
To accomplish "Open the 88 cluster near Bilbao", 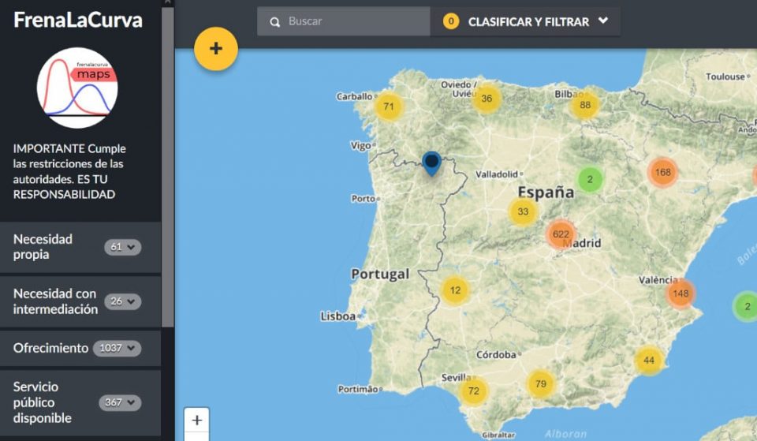I will tap(585, 105).
